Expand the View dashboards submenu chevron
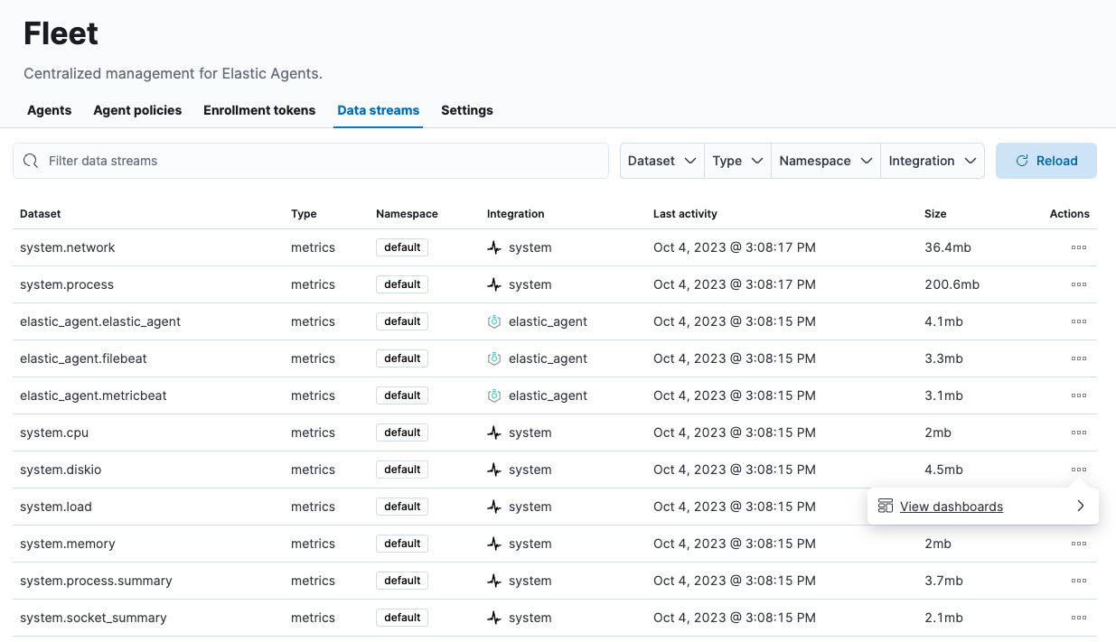This screenshot has height=642, width=1116. tap(1080, 506)
